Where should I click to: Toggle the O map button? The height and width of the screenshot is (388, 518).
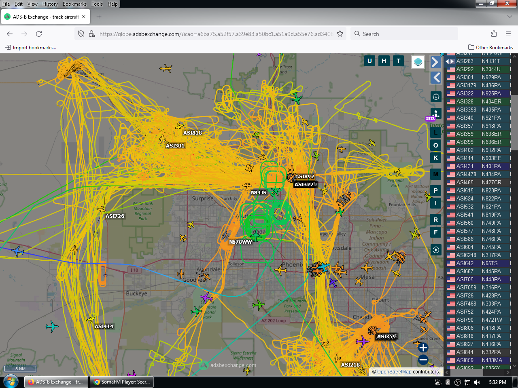click(436, 145)
